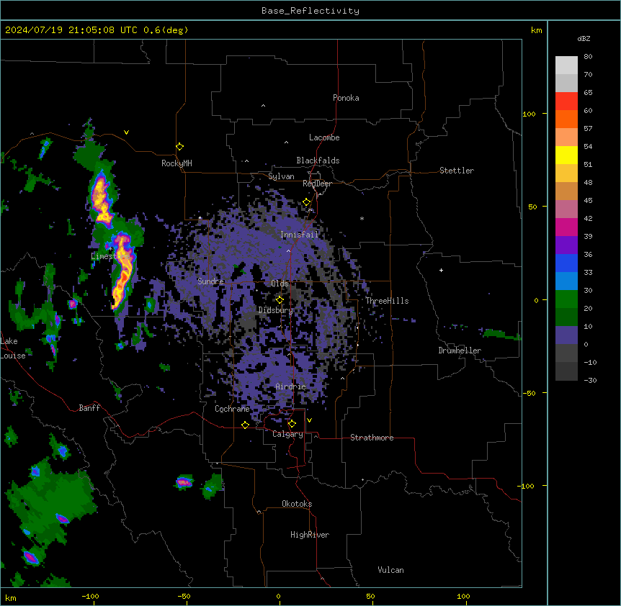Select the magenta 39-42 dBZ legend color

click(x=566, y=227)
